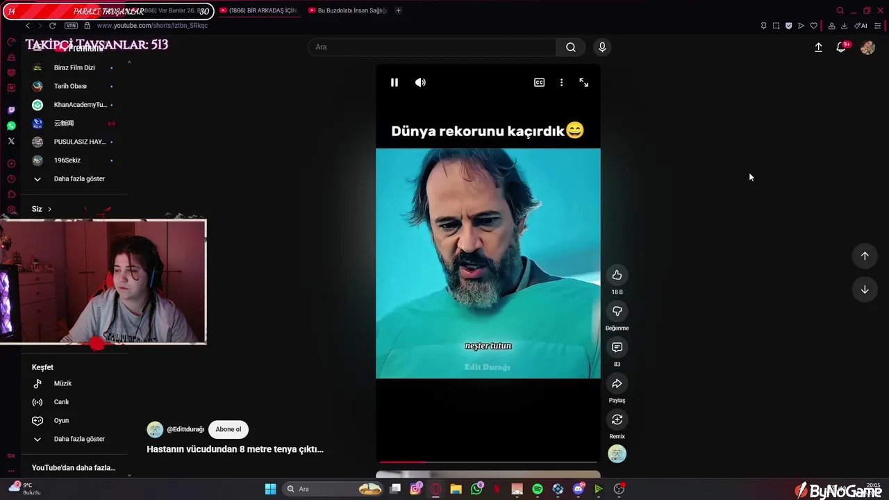Viewport: 889px width, 500px height.
Task: Click the YouTube search field labeled Ara
Action: 431,47
